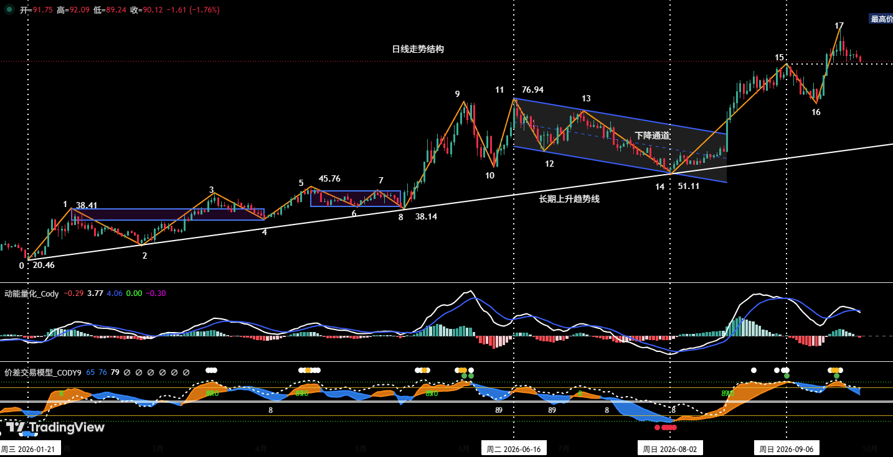Click the closing price value 90.12
This screenshot has width=893, height=457.
click(x=153, y=10)
